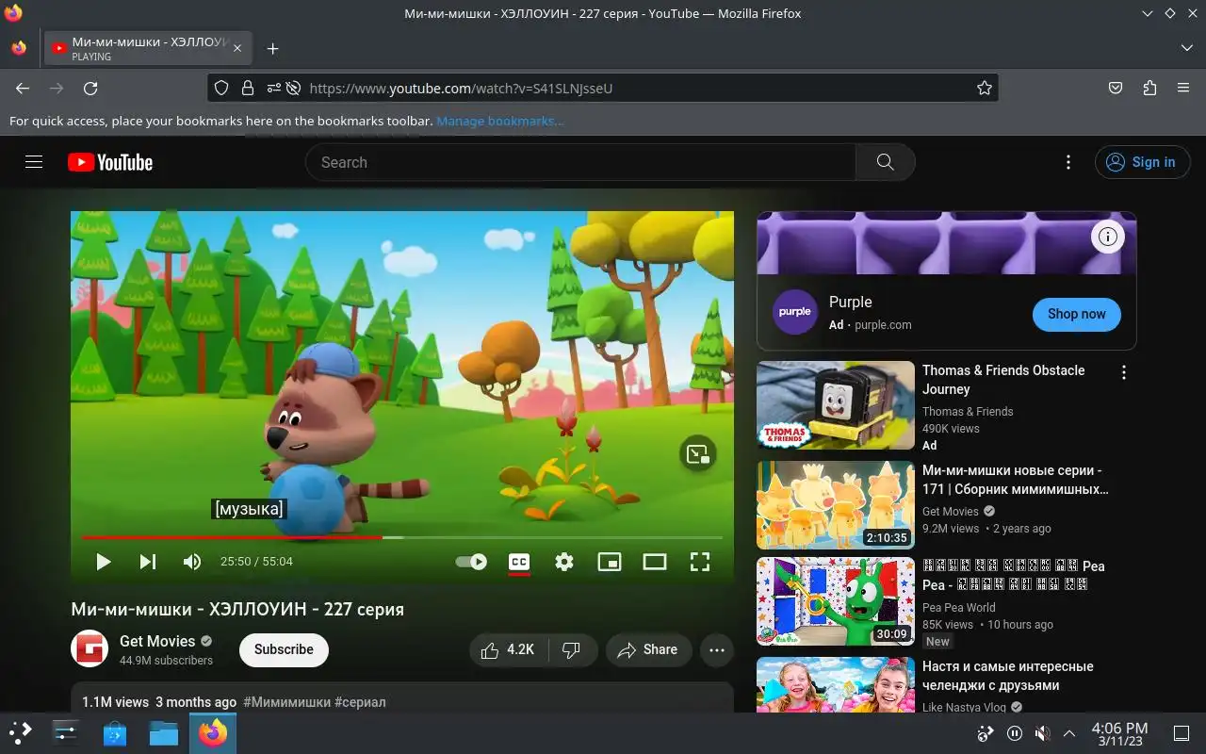Viewport: 1206px width, 754px height.
Task: Click Shop now on Purple ad
Action: click(x=1076, y=314)
